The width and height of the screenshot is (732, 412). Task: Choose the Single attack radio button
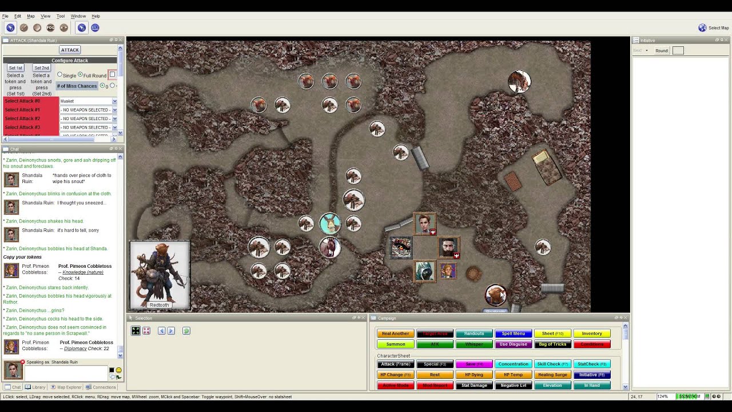click(x=59, y=75)
